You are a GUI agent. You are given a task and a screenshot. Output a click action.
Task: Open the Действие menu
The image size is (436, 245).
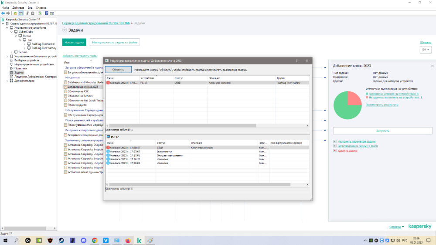(x=18, y=8)
